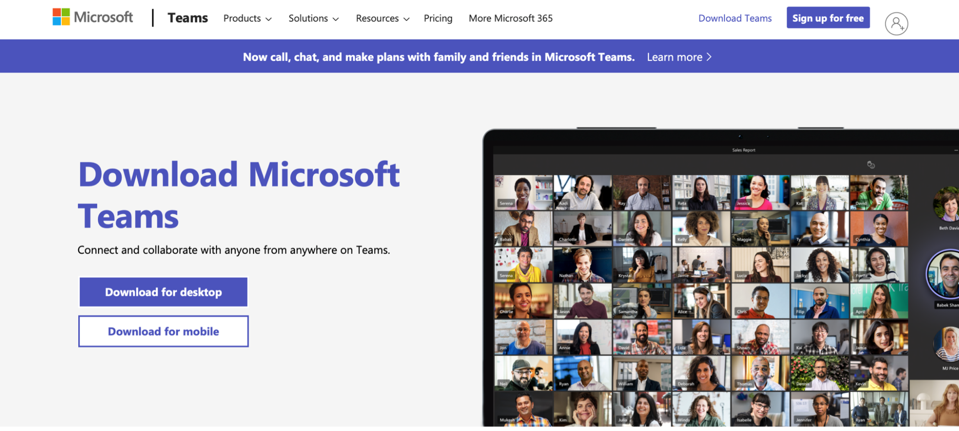Click the Teams brand link in header

(x=188, y=18)
